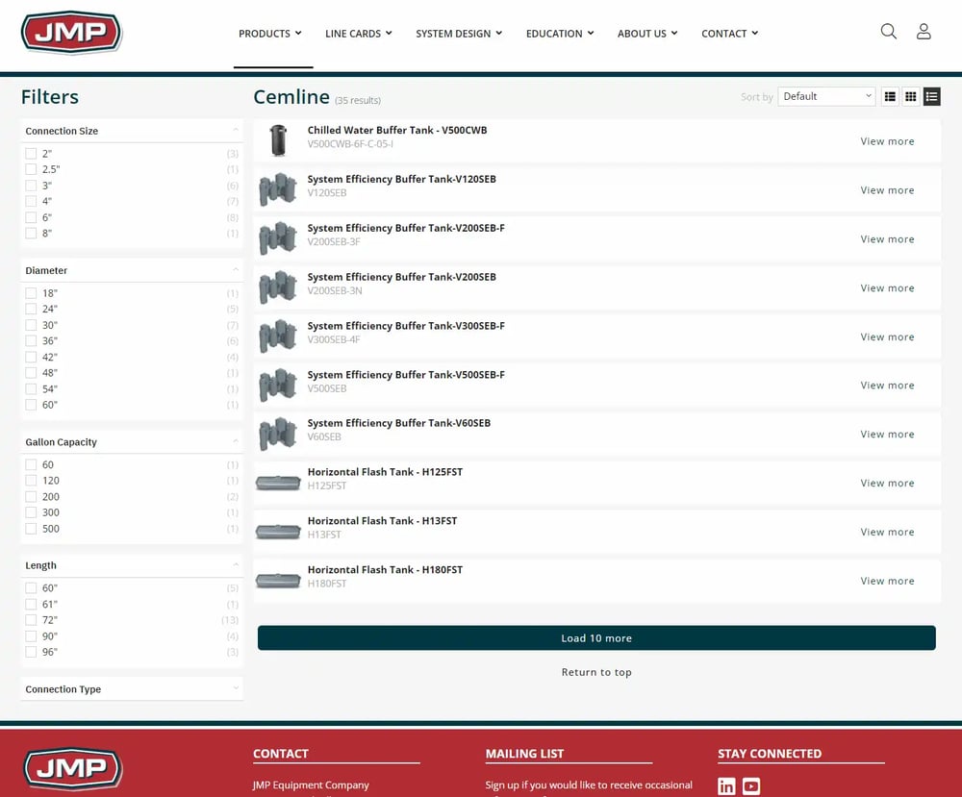This screenshot has height=797, width=962.
Task: Collapse the Gallon Capacity filter section
Action: point(132,442)
